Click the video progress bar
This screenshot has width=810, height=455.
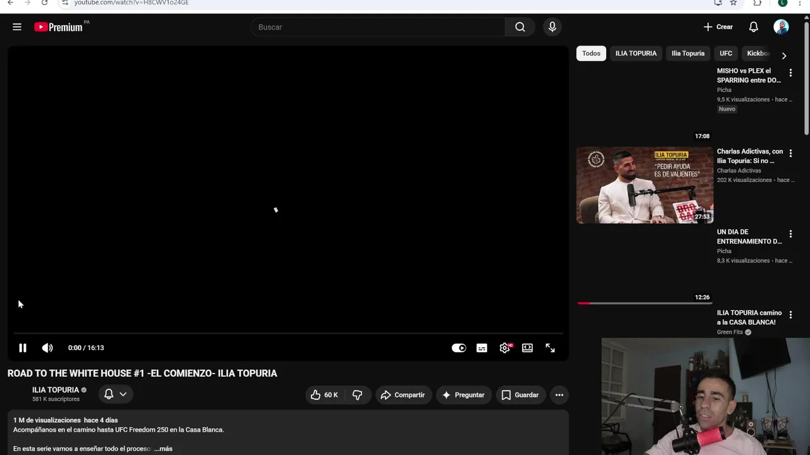click(288, 333)
